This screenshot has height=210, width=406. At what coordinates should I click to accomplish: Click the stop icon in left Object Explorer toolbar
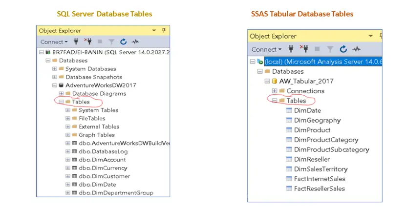pyautogui.click(x=100, y=42)
